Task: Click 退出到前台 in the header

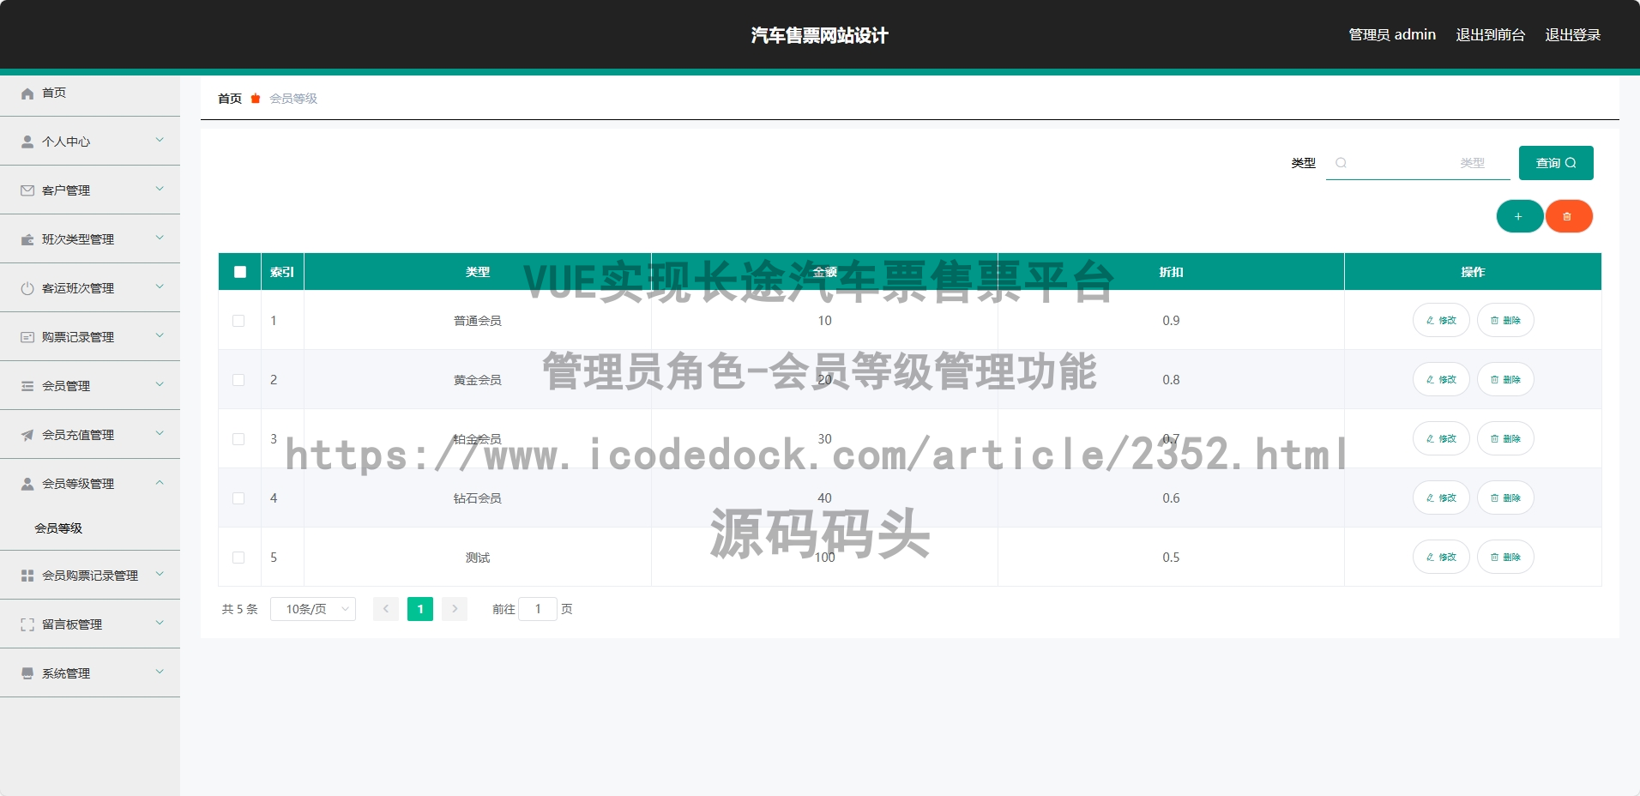Action: (x=1491, y=35)
